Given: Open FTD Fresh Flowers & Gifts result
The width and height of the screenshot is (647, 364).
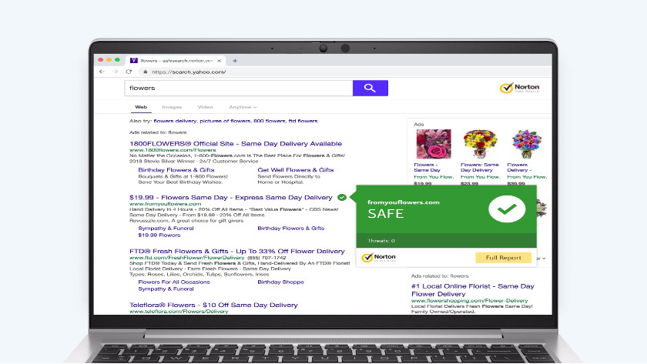Looking at the screenshot, I should 237,251.
